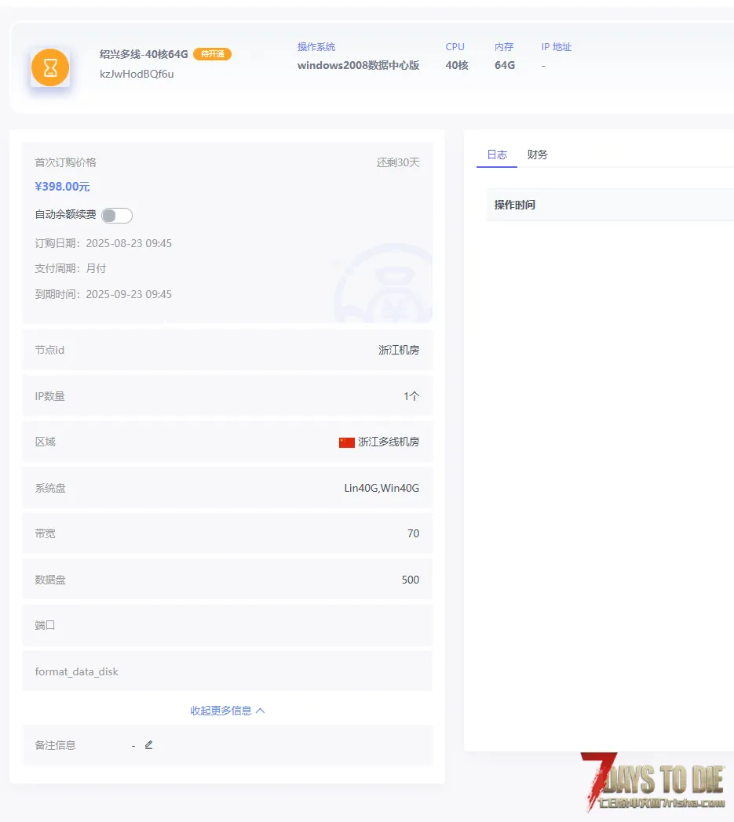Click the 操作时间 column header
734x822 pixels.
click(514, 205)
